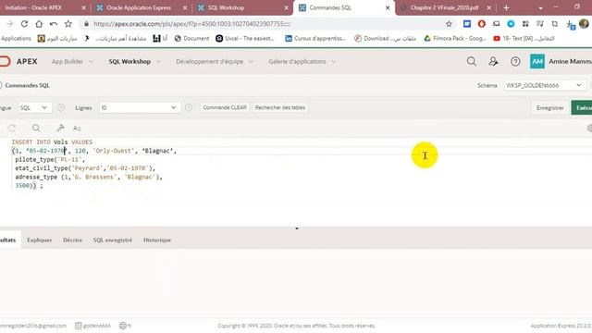This screenshot has width=592, height=333.
Task: Click the adresse_type line in the editor
Action: pyautogui.click(x=89, y=177)
